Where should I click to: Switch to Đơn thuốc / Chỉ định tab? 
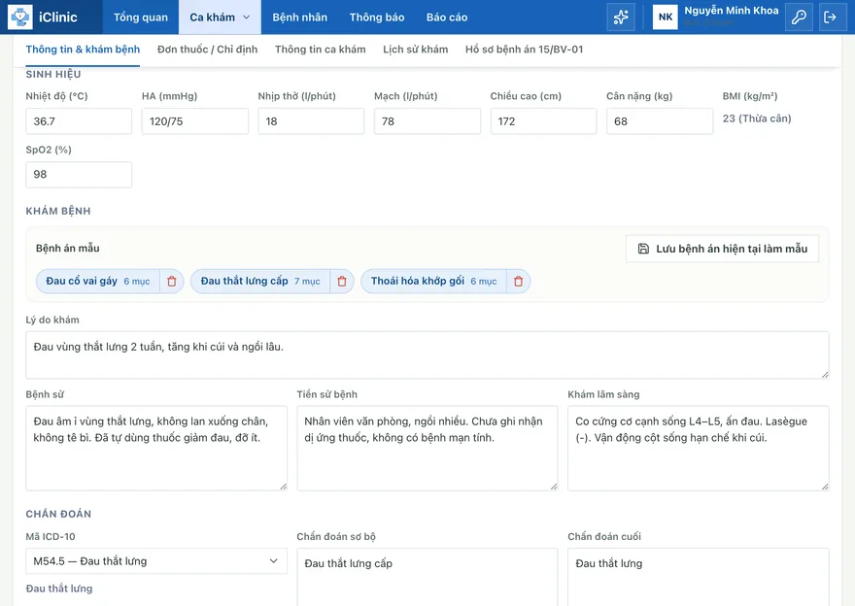point(207,50)
